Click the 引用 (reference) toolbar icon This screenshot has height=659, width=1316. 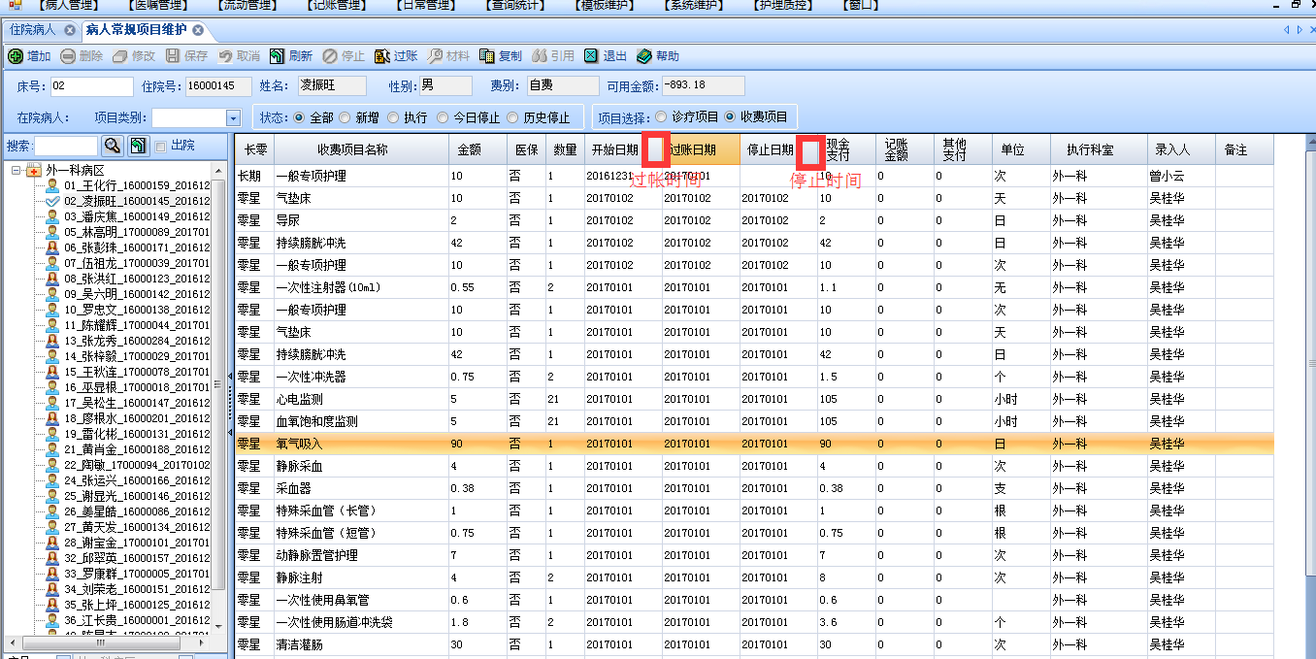coord(540,56)
